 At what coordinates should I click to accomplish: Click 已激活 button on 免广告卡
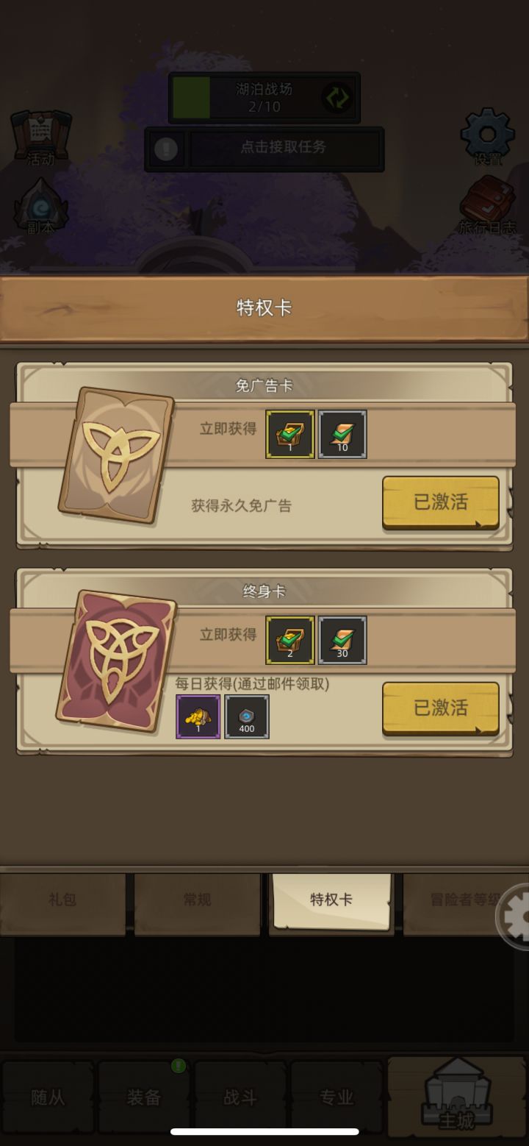coord(441,502)
